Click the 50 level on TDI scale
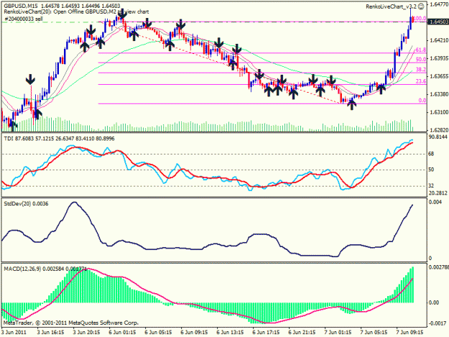This screenshot has height=337, width=449. click(x=431, y=170)
